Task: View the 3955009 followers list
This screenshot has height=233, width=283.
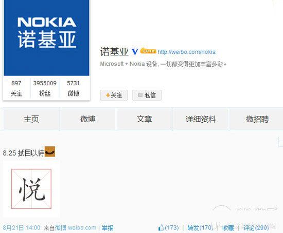Action: (45, 88)
